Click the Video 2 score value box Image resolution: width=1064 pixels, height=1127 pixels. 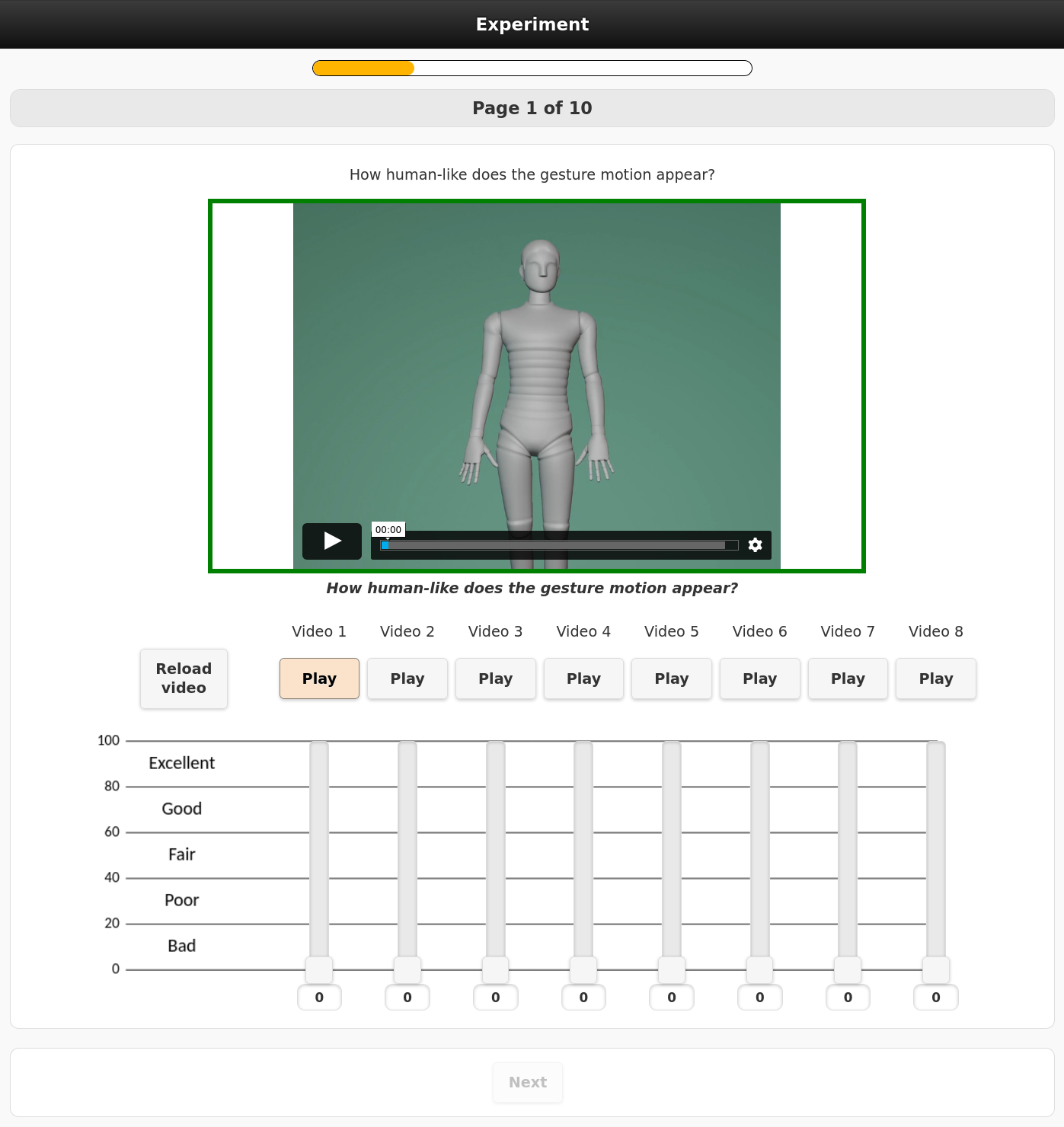(x=407, y=998)
